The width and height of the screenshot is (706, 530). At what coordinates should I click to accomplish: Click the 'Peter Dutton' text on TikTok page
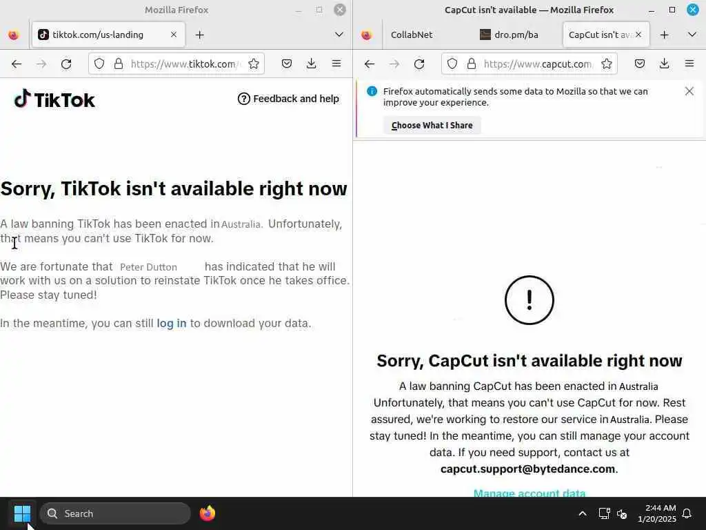149,267
